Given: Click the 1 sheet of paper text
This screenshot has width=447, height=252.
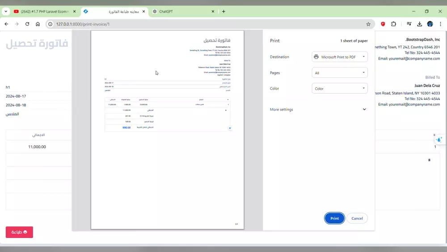Looking at the screenshot, I should [354, 41].
